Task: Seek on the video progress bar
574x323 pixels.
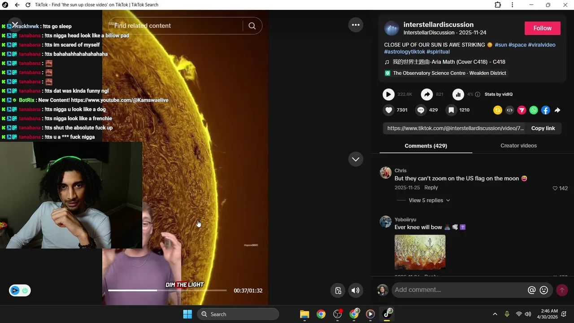Action: pyautogui.click(x=167, y=290)
